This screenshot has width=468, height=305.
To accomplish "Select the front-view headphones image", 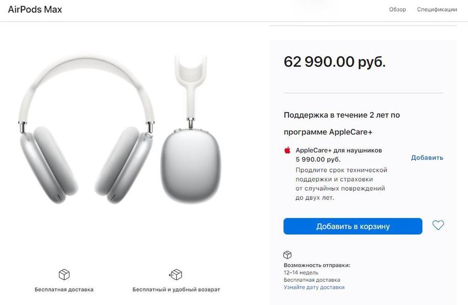I will point(87,130).
